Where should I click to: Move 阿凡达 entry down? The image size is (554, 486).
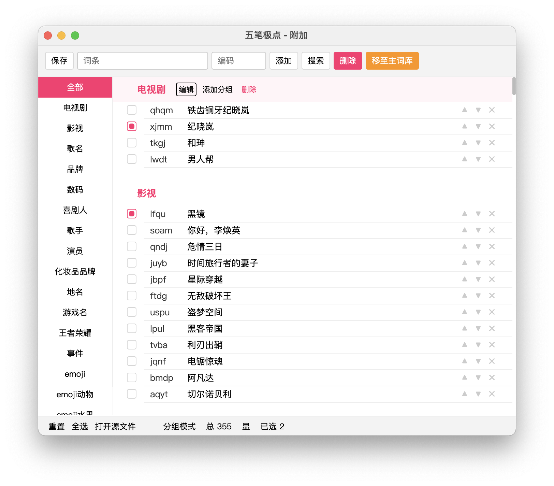[x=478, y=377]
